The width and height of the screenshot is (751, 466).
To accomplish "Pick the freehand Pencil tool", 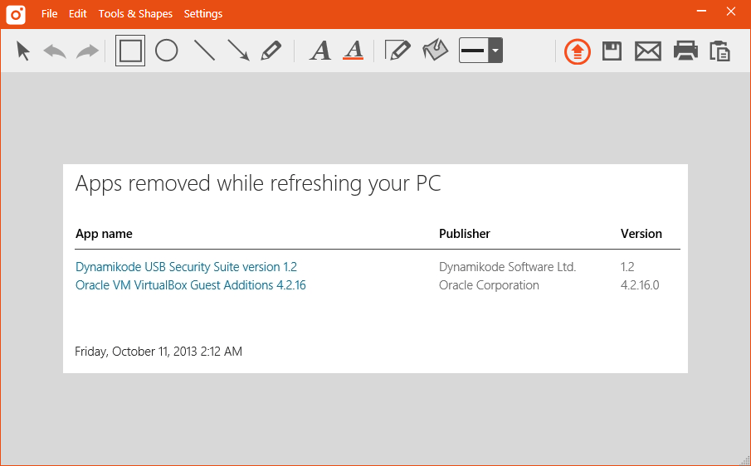I will (x=271, y=51).
